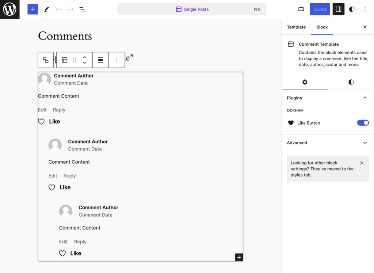Select the pencil Tools icon
Image resolution: width=374 pixels, height=273 pixels.
tap(46, 10)
